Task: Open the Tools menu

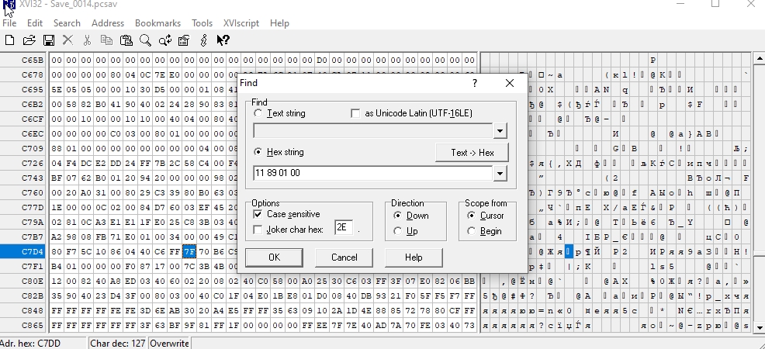Action: pos(202,23)
